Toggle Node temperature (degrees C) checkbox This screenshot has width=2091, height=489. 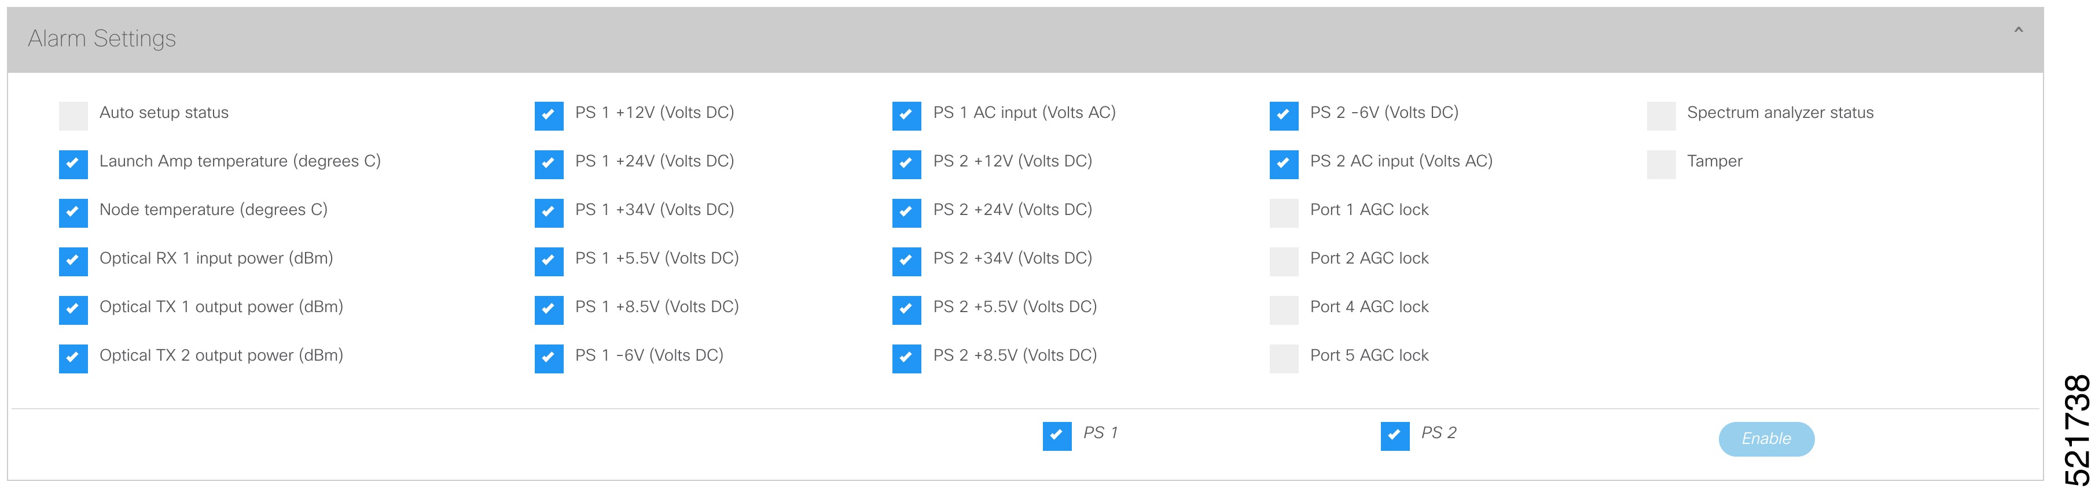(x=73, y=213)
